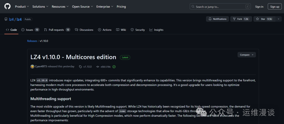Click the commit icon beside ebb370c

click(x=98, y=67)
